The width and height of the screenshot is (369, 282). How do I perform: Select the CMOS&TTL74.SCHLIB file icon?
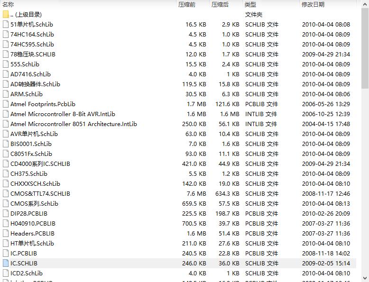pyautogui.click(x=6, y=194)
